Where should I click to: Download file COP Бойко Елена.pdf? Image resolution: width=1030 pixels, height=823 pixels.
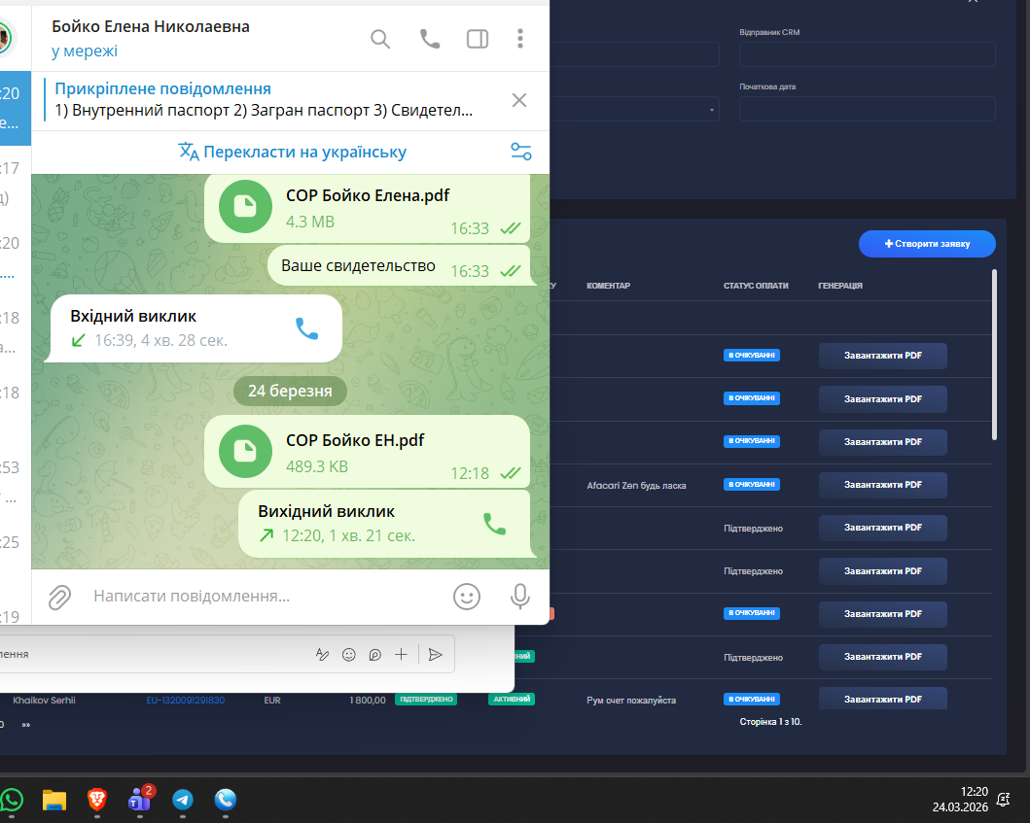point(245,206)
